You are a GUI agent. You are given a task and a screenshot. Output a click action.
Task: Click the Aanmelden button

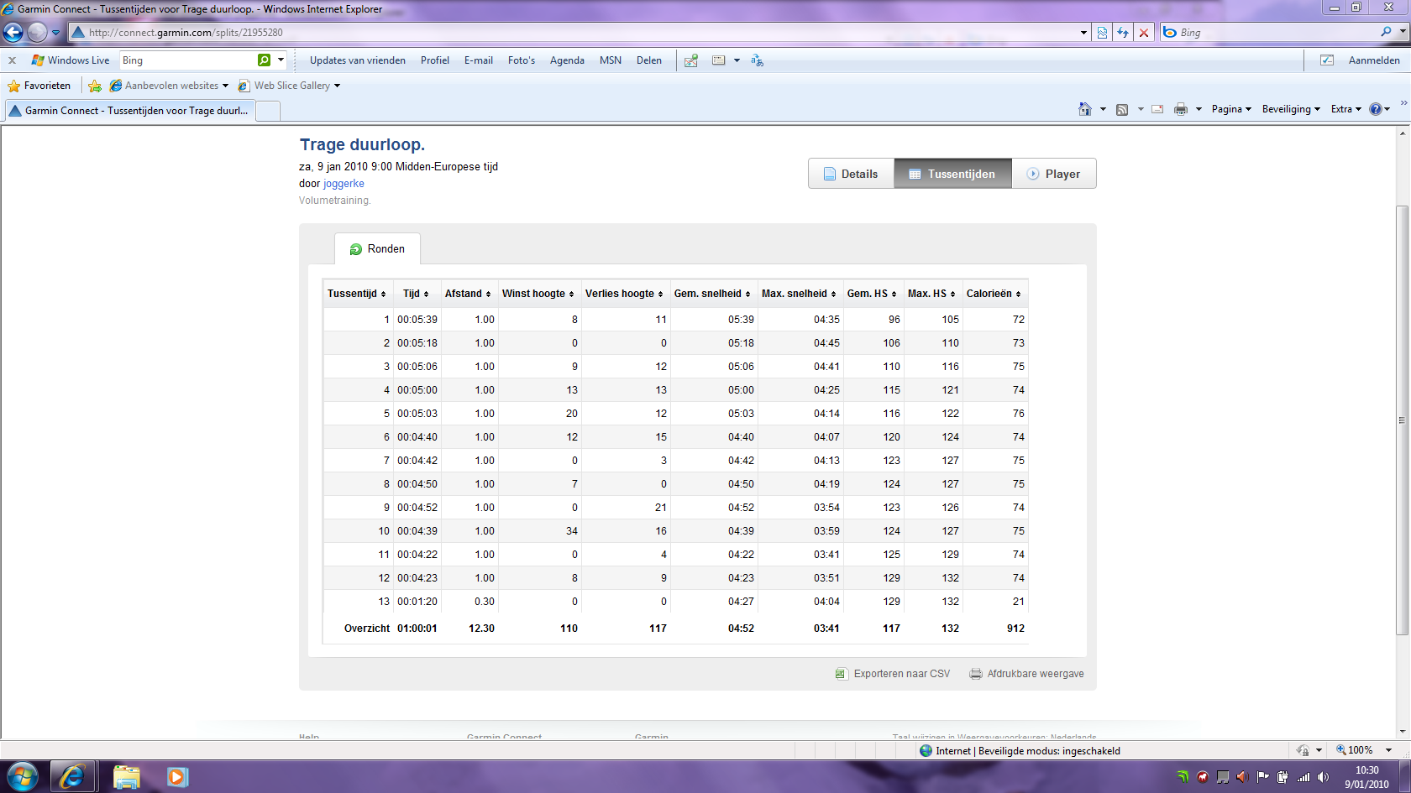tap(1374, 60)
